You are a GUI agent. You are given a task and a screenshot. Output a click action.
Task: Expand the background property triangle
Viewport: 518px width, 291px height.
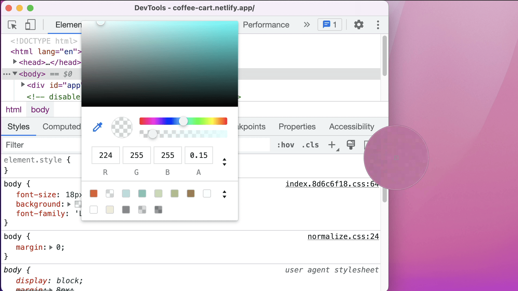(69, 204)
